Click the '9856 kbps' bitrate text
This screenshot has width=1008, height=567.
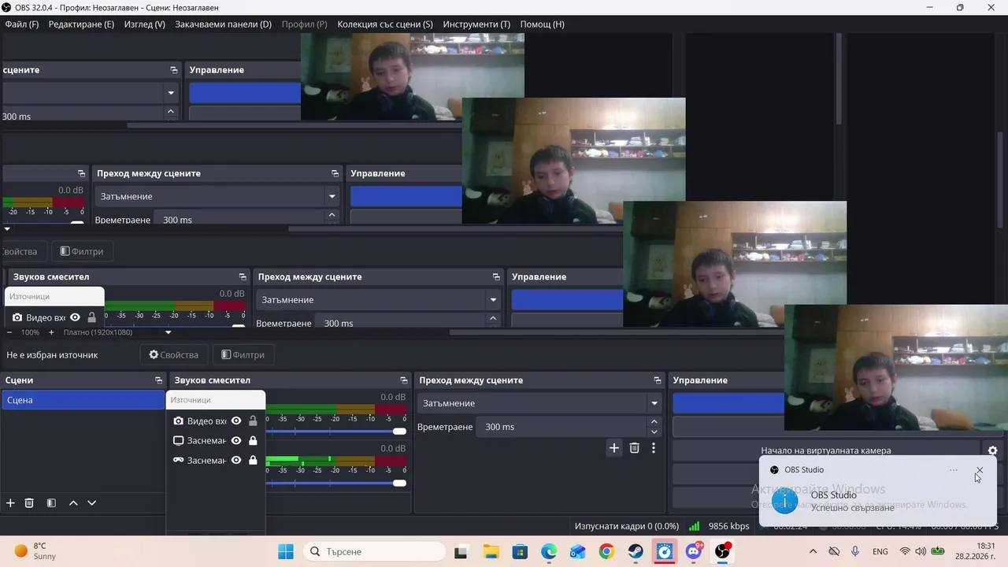tap(728, 526)
